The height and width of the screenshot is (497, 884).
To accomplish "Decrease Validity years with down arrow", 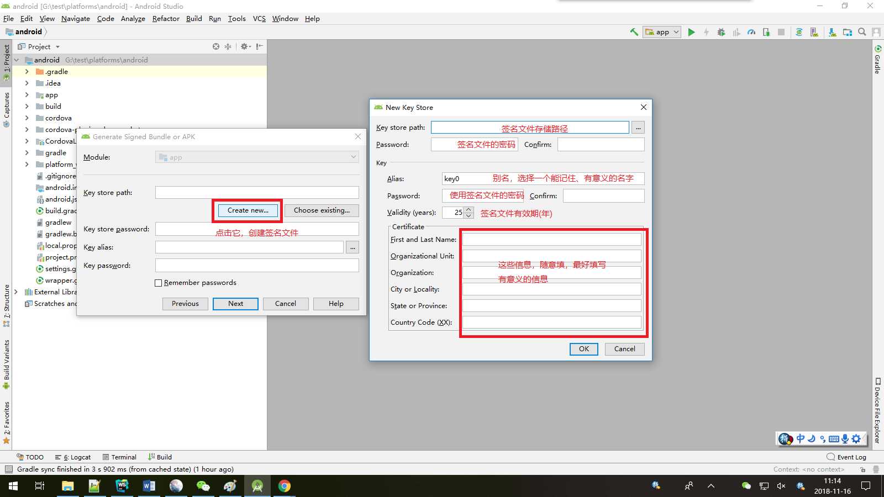I will tap(469, 215).
